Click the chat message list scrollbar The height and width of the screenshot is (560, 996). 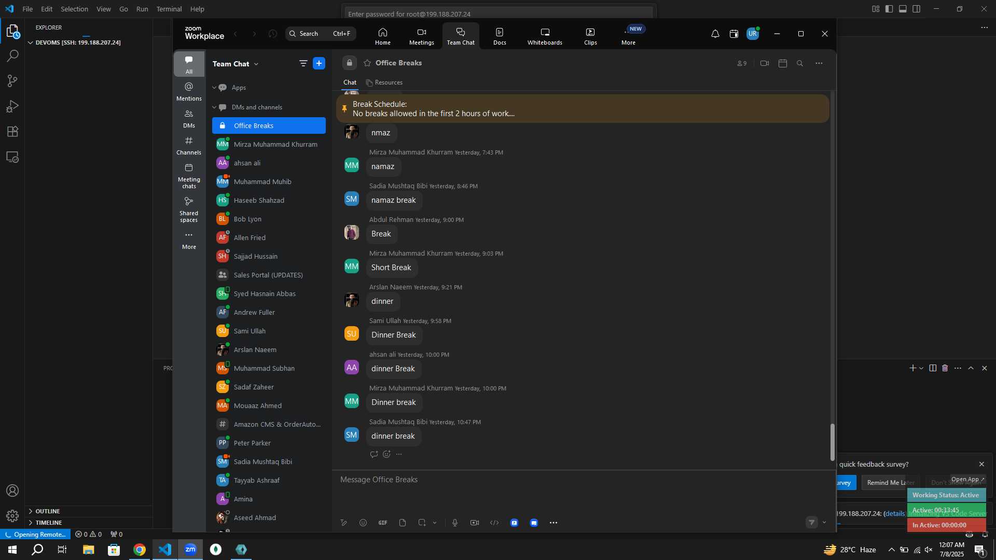[832, 442]
